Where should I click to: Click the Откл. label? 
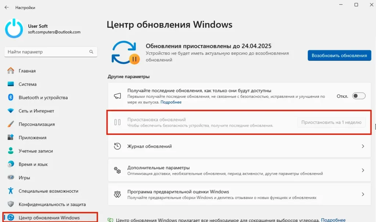(342, 96)
